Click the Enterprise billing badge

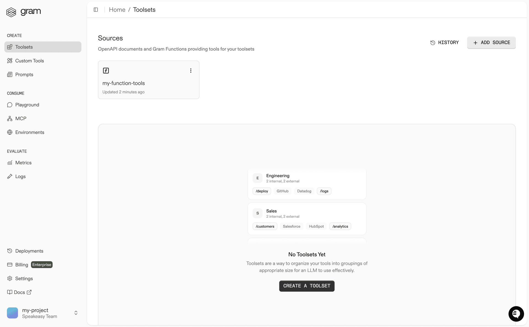point(42,265)
